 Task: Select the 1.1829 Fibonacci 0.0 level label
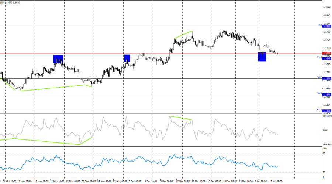click(326, 26)
